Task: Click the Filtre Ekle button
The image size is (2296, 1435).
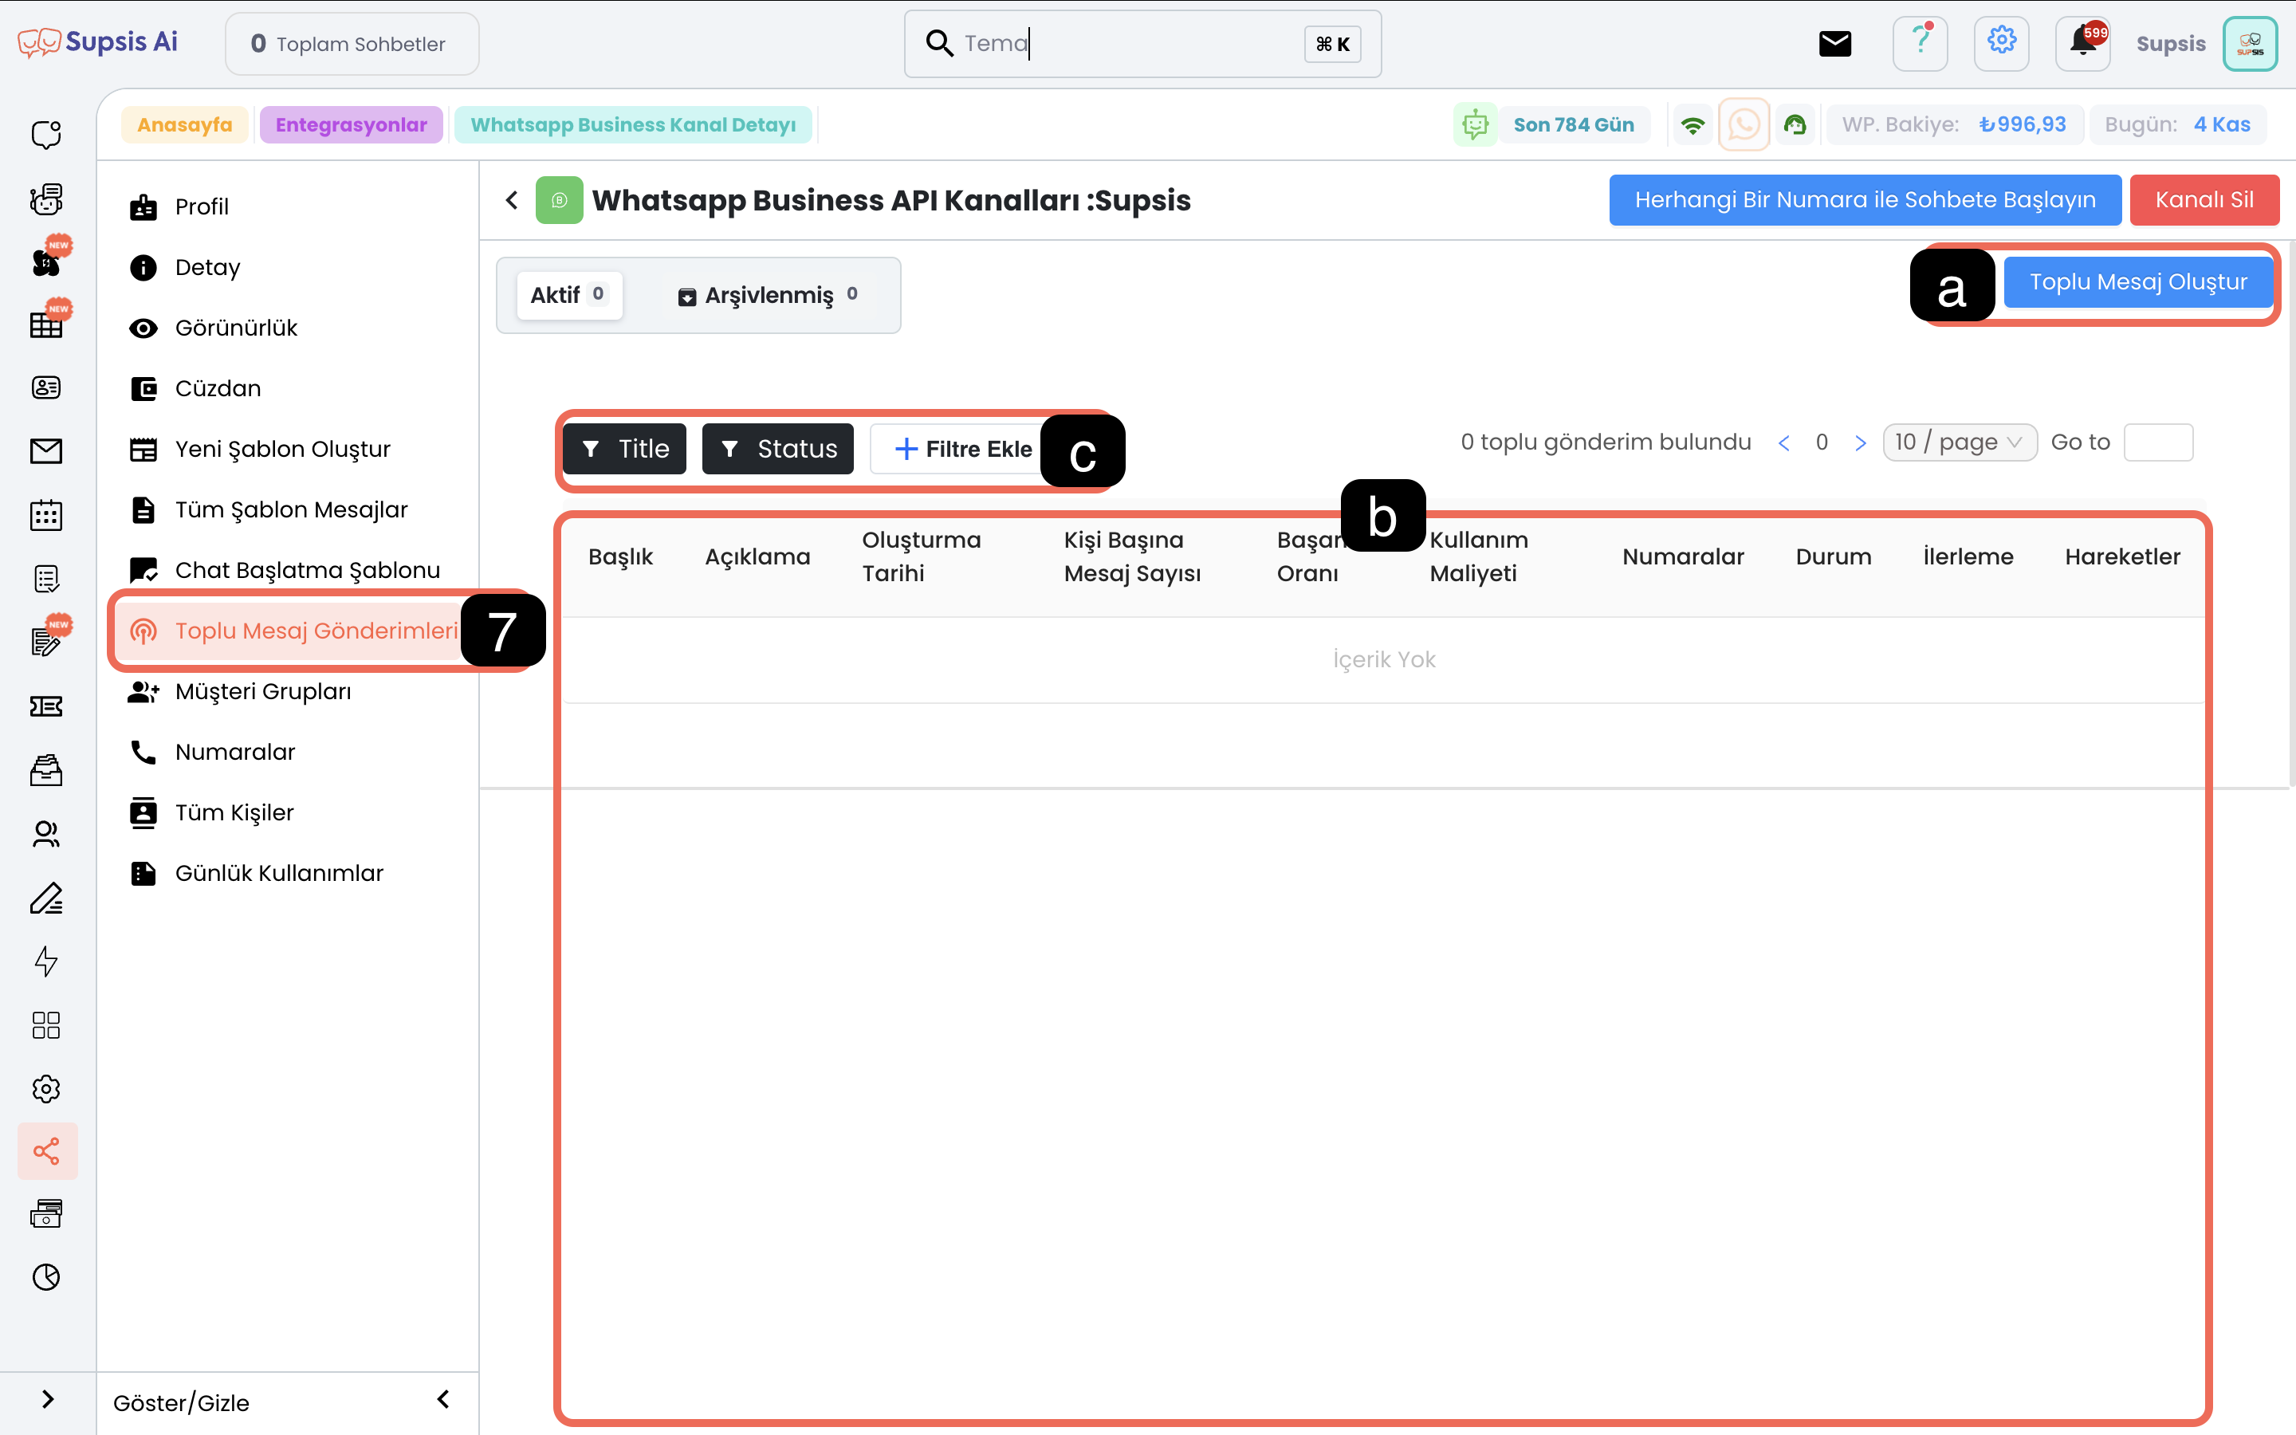Action: coord(960,449)
